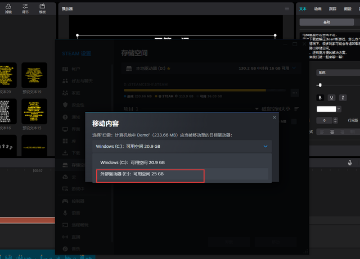Select the 基础 sub-tab

click(327, 22)
